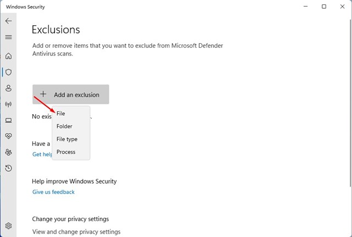
Task: Click the vertical scrollbar on right edge
Action: [x=350, y=100]
